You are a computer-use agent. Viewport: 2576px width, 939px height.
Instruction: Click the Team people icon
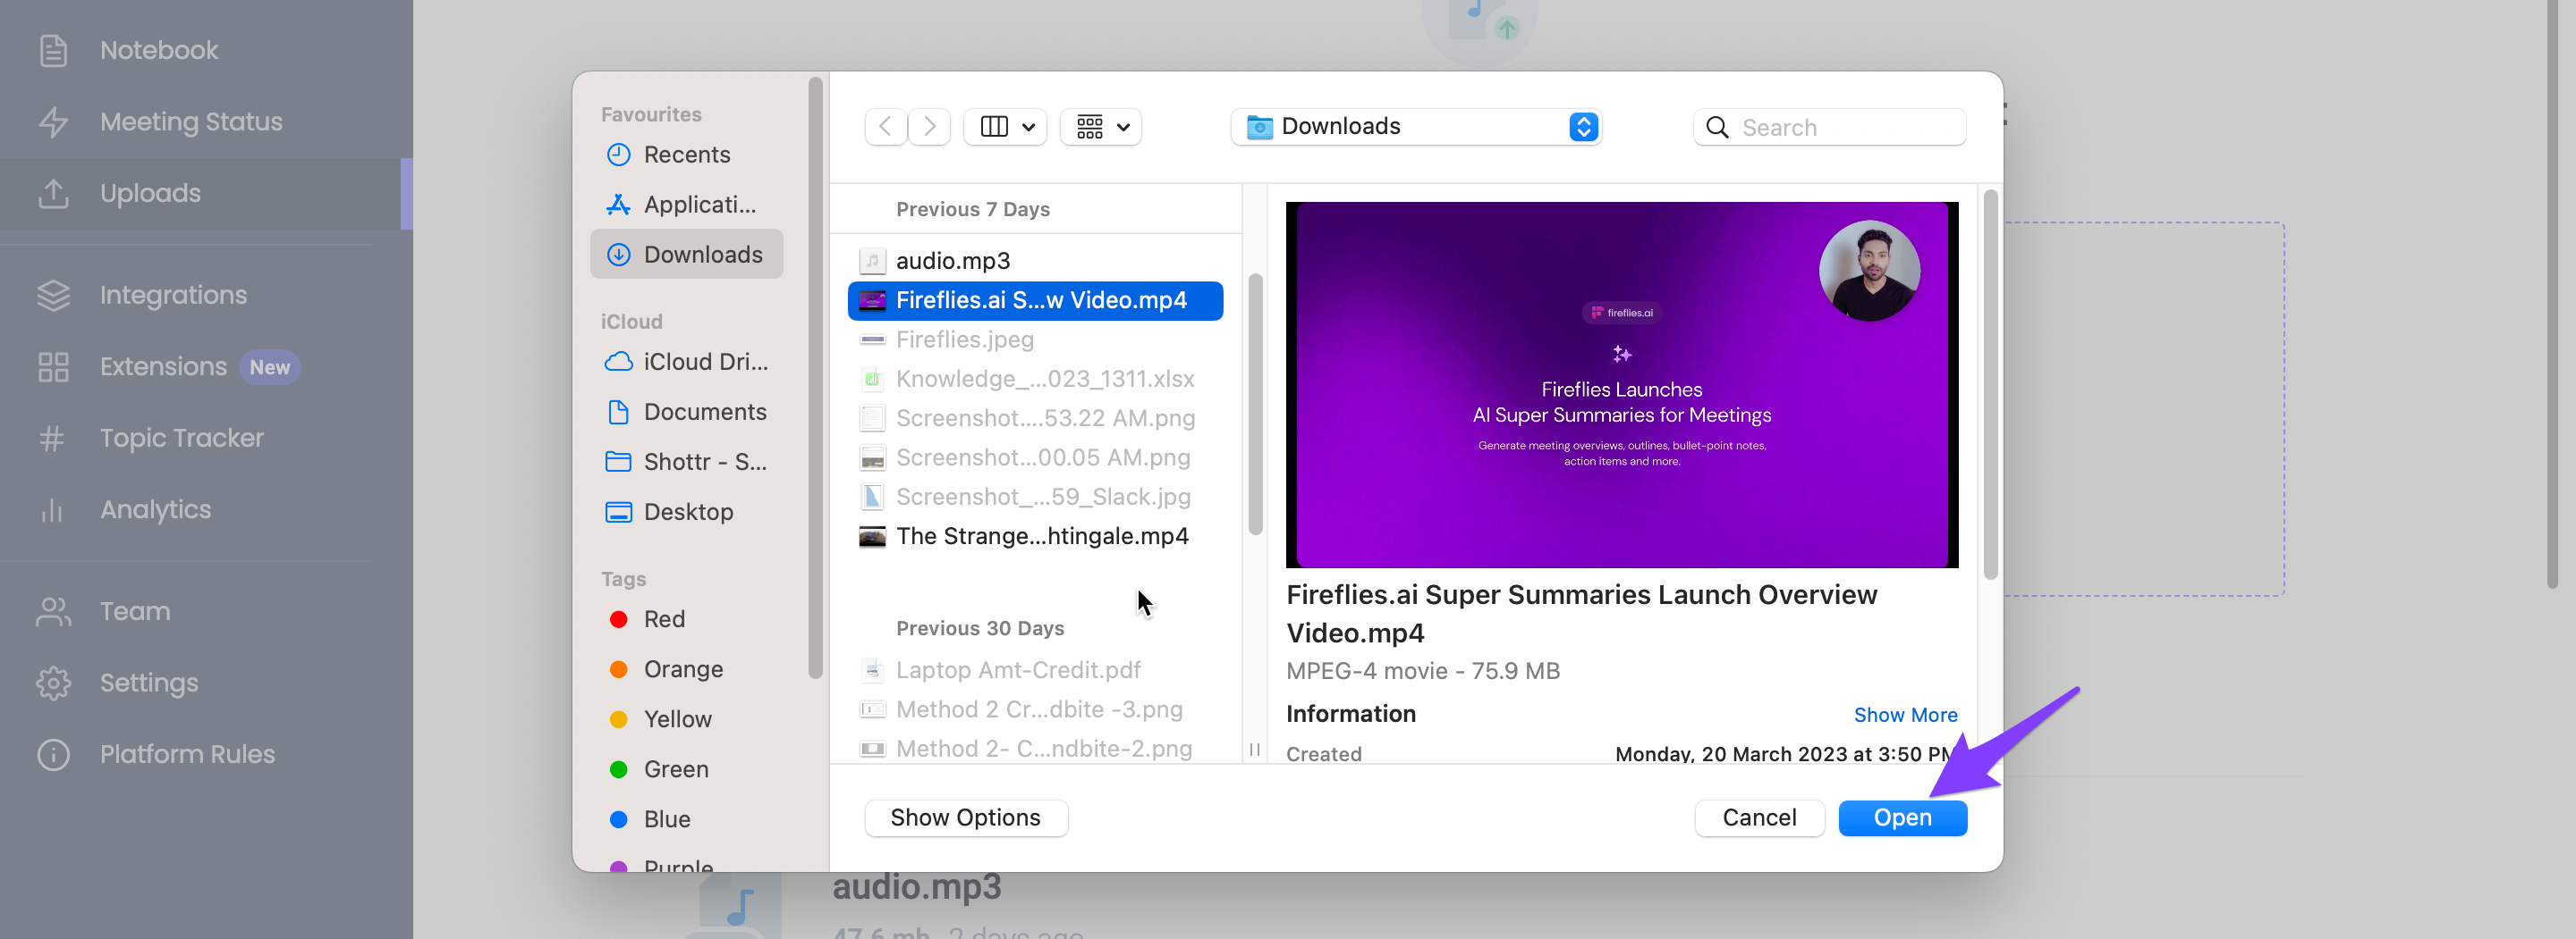click(53, 611)
